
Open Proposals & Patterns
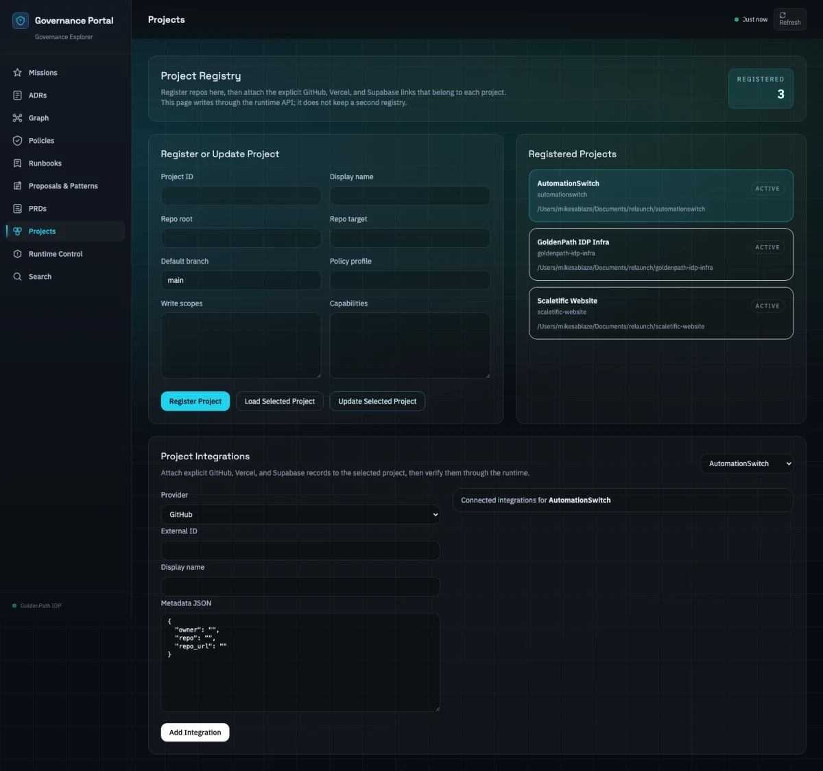(65, 186)
